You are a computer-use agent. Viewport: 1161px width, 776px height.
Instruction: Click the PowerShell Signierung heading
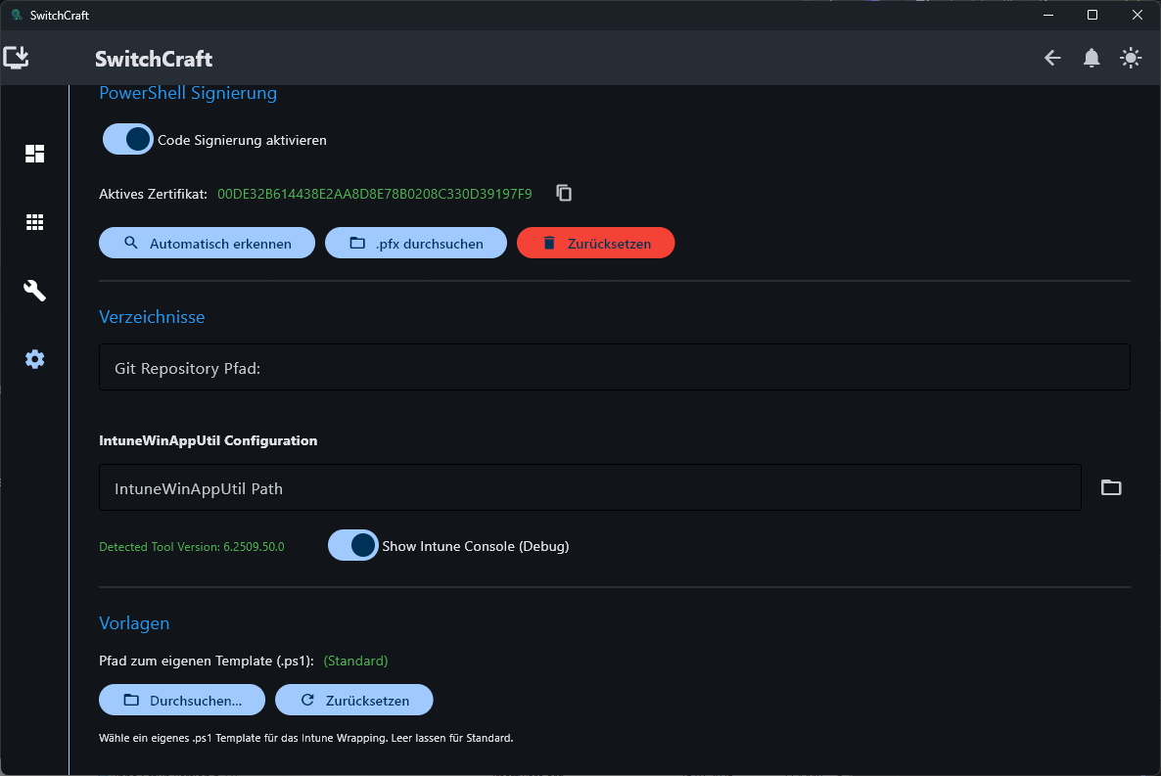tap(188, 93)
